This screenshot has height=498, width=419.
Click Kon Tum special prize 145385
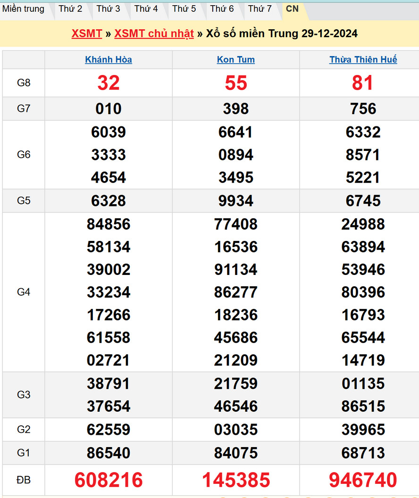coord(236,480)
